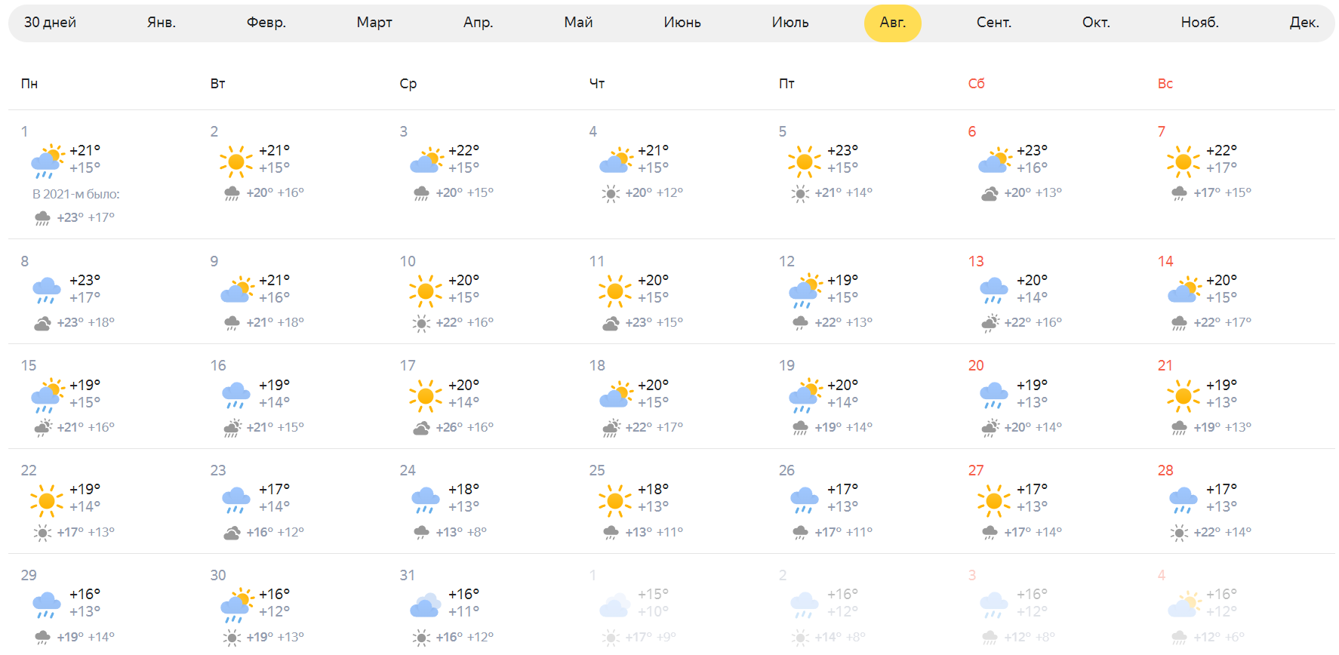Click the rainy sun icon on August 30
Image resolution: width=1339 pixels, height=655 pixels.
point(236,604)
